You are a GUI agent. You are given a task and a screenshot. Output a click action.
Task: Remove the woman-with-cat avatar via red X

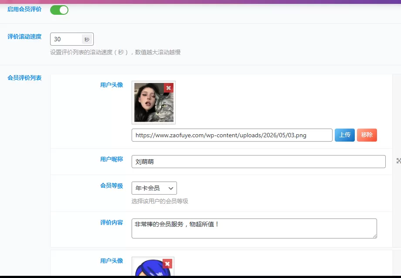point(169,88)
